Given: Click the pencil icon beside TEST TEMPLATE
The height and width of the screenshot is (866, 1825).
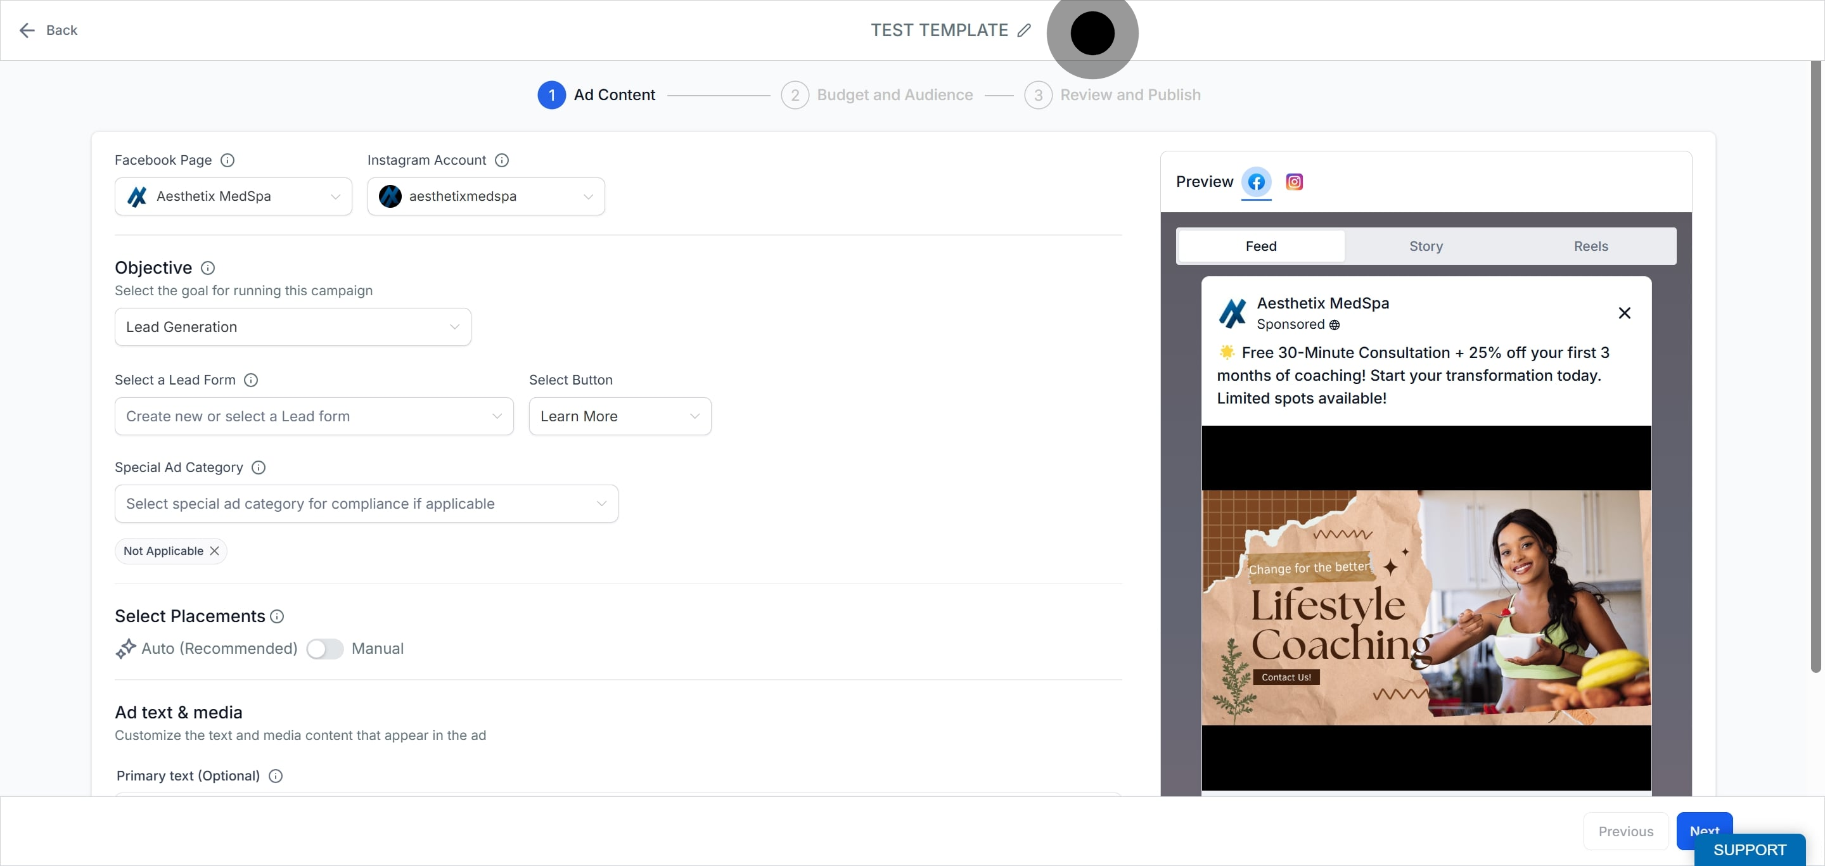Looking at the screenshot, I should click(x=1024, y=30).
